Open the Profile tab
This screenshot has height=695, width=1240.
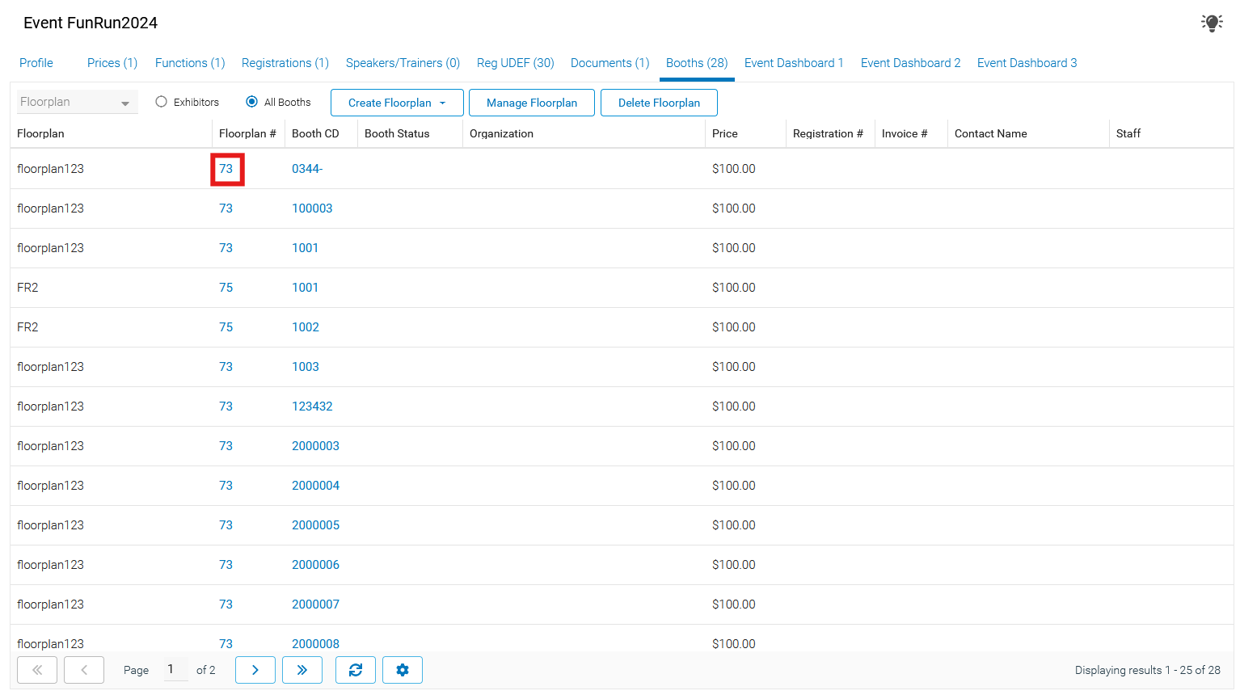pyautogui.click(x=36, y=63)
